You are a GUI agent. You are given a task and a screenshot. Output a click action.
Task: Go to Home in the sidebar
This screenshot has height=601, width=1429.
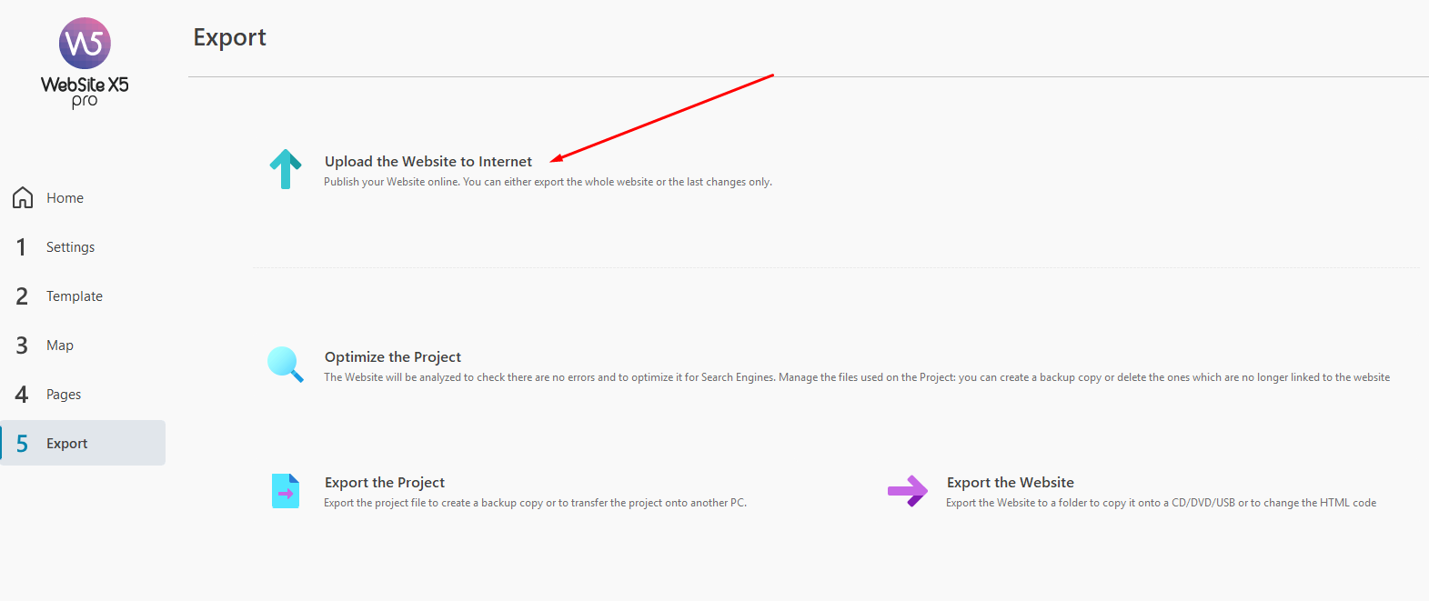pyautogui.click(x=65, y=198)
